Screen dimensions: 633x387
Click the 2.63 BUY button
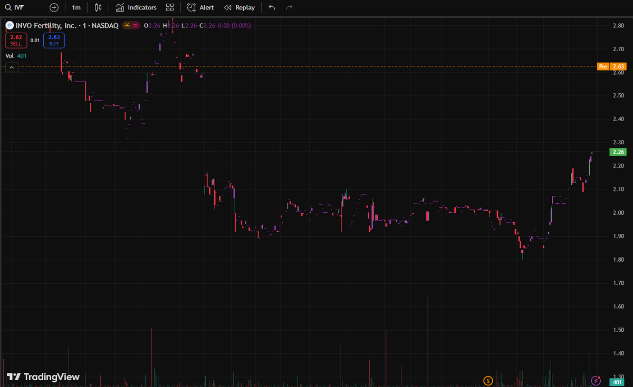54,40
